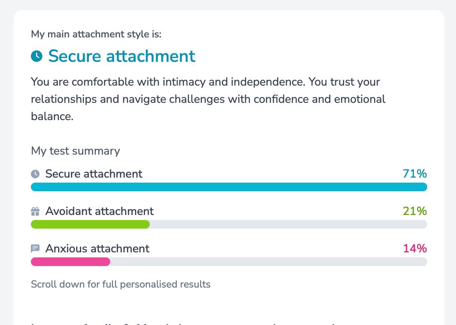Select the attachment style description paragraph
Image resolution: width=456 pixels, height=325 pixels.
pyautogui.click(x=205, y=99)
